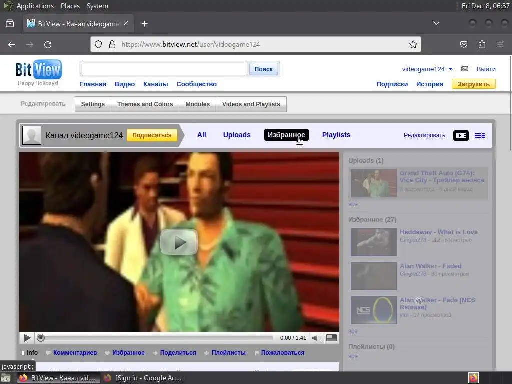Open the Modules tab
This screenshot has height=384, width=512.
[198, 104]
